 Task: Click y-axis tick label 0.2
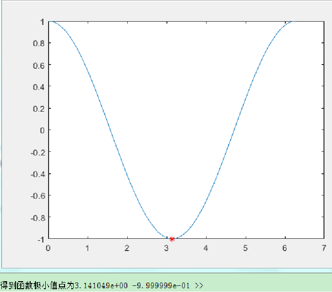pos(39,109)
